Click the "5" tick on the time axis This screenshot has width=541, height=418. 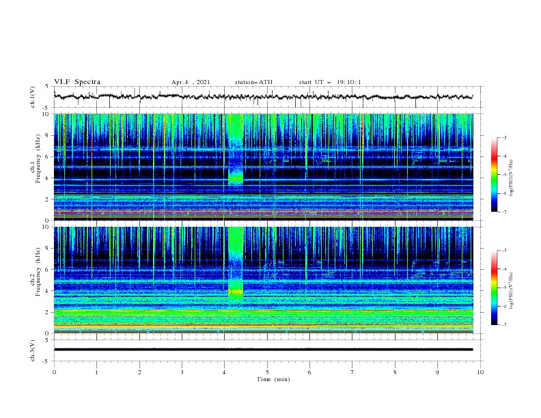pos(267,372)
